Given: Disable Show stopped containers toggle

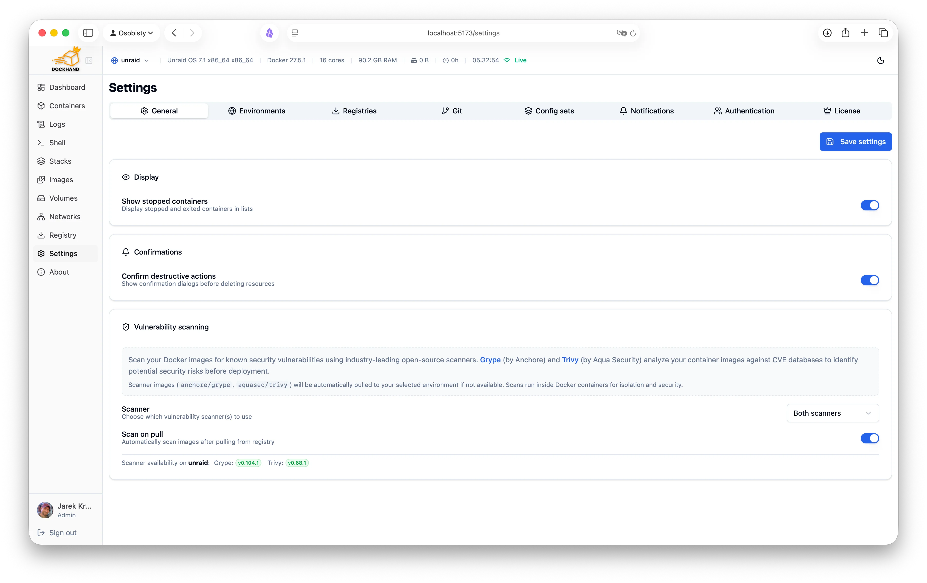Looking at the screenshot, I should click(x=870, y=205).
